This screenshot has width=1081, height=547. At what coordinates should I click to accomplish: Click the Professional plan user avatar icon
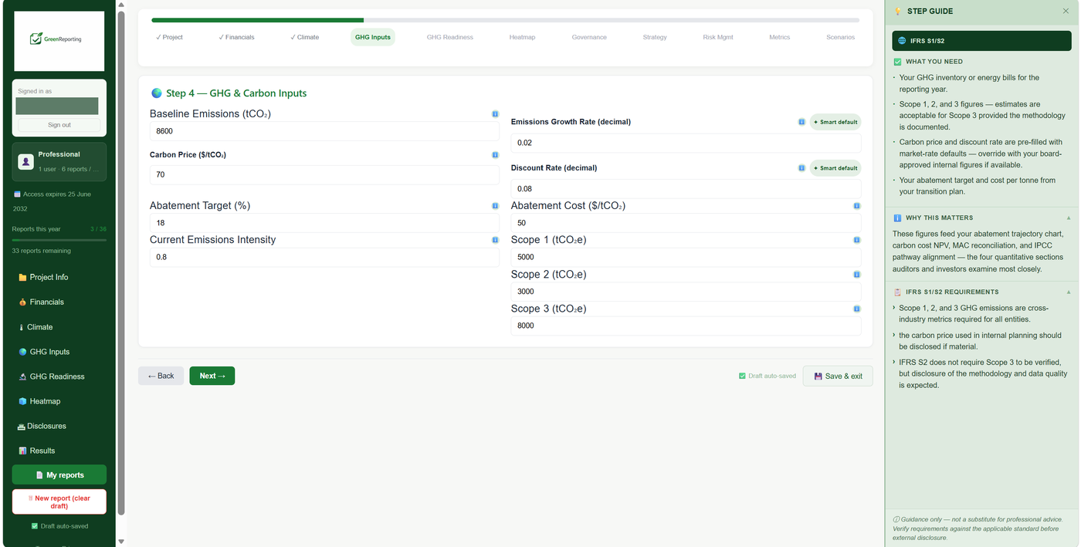click(x=25, y=162)
